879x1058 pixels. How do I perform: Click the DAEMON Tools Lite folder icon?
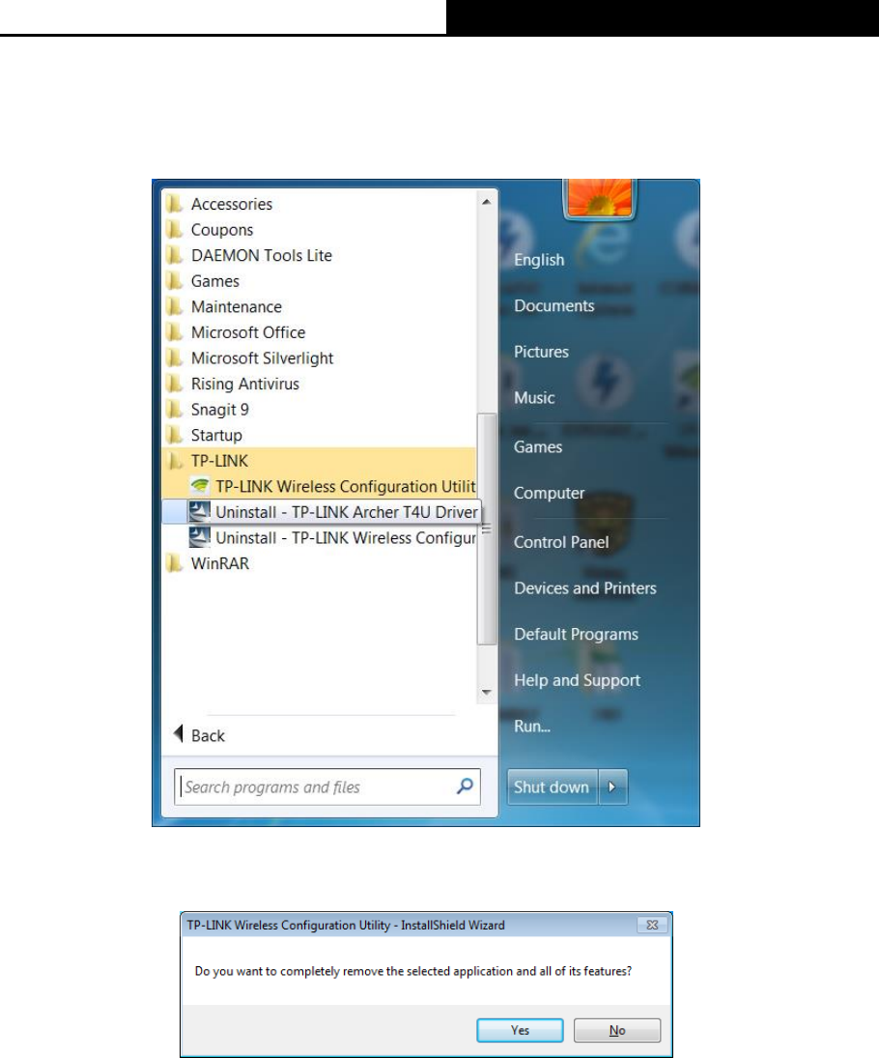click(174, 255)
